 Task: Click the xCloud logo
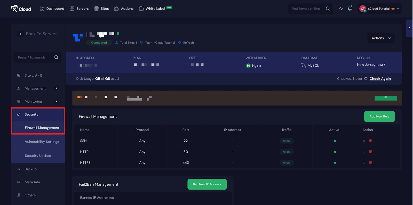coord(21,9)
